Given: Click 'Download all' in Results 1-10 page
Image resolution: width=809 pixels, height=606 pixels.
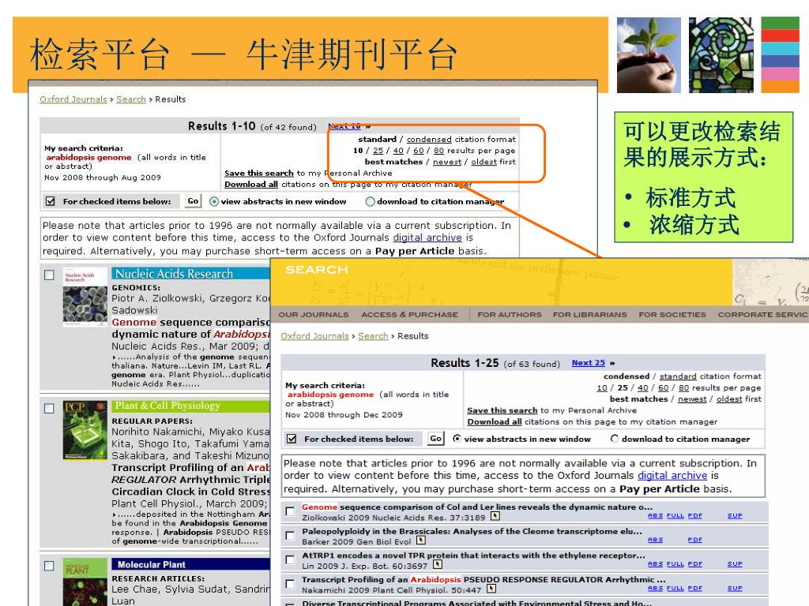Looking at the screenshot, I should 251,184.
